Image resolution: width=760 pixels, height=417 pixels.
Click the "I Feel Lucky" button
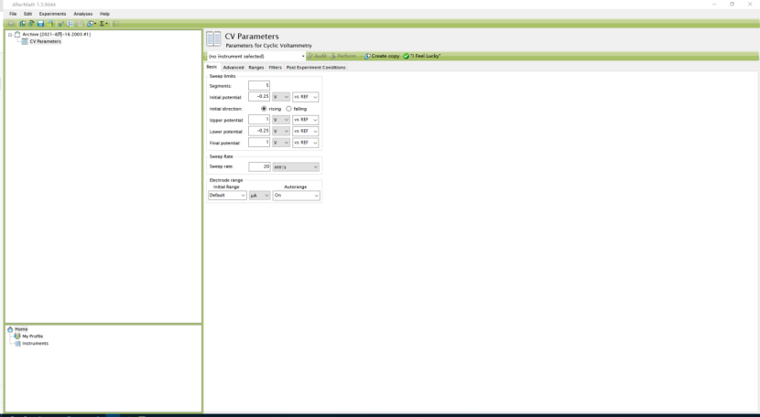click(x=422, y=56)
